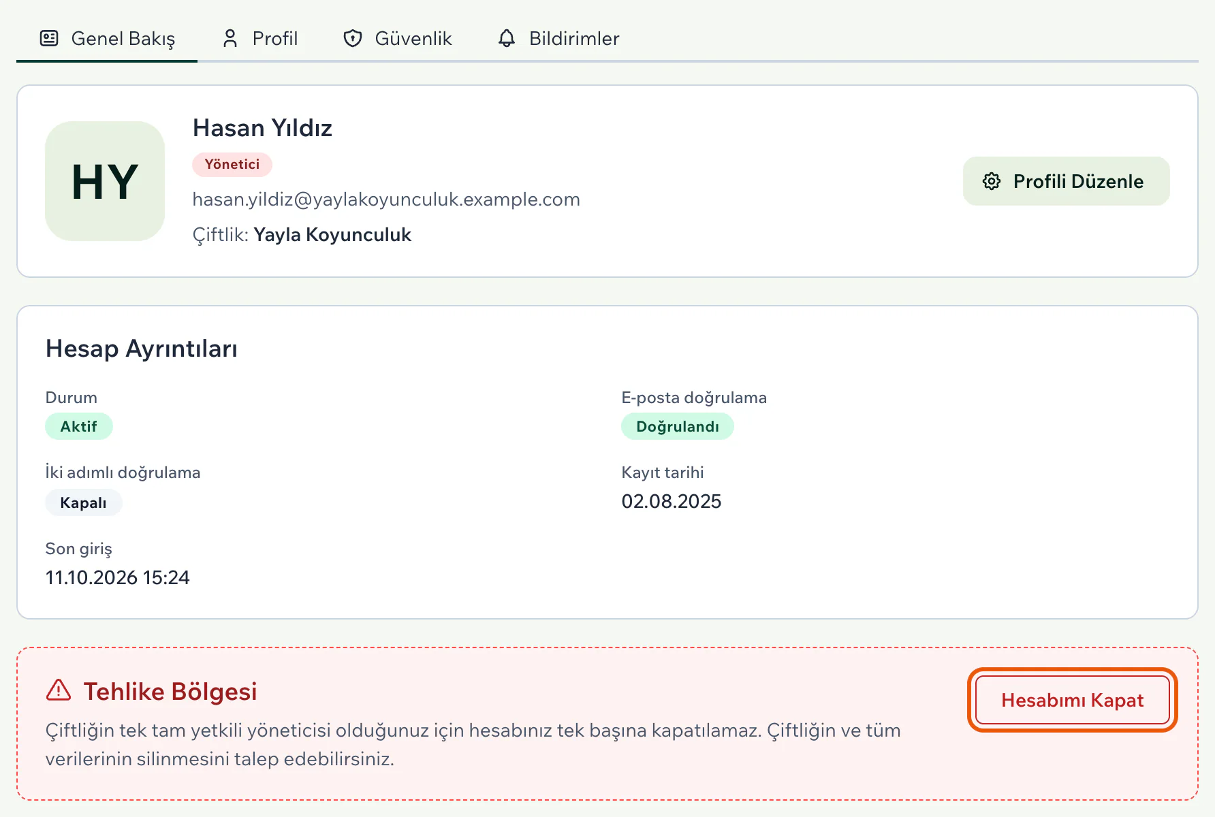This screenshot has width=1215, height=817.
Task: Click the Hesap Ayrıntıları heading
Action: [x=142, y=349]
